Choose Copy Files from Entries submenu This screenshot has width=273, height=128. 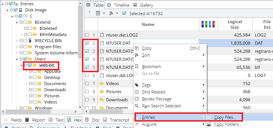coord(225,117)
